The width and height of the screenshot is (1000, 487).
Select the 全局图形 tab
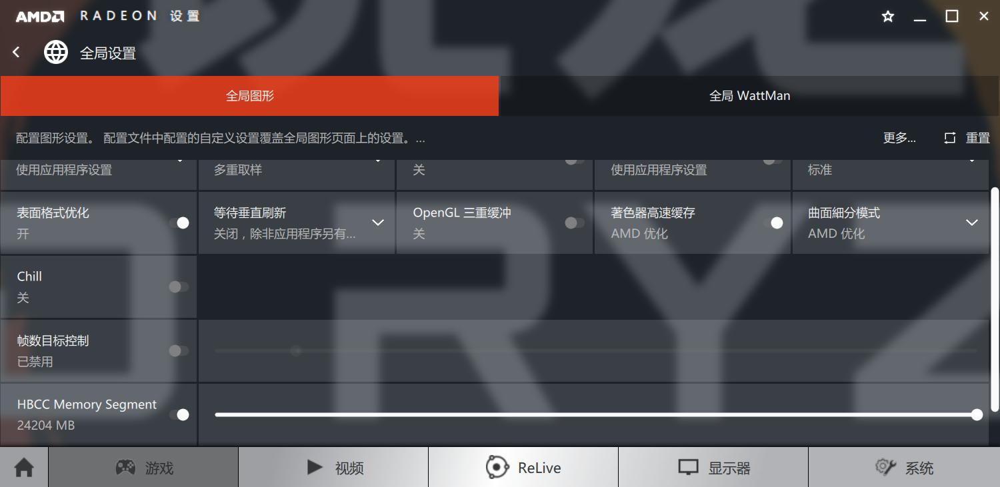pos(249,95)
